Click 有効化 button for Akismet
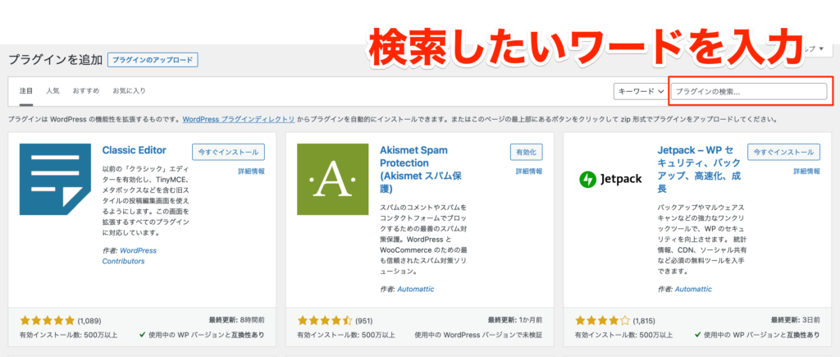Viewport: 840px width, 357px height. tap(526, 152)
